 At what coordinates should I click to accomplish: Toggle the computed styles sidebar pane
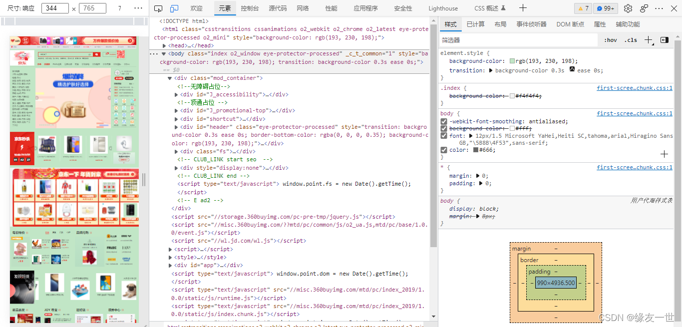[665, 40]
